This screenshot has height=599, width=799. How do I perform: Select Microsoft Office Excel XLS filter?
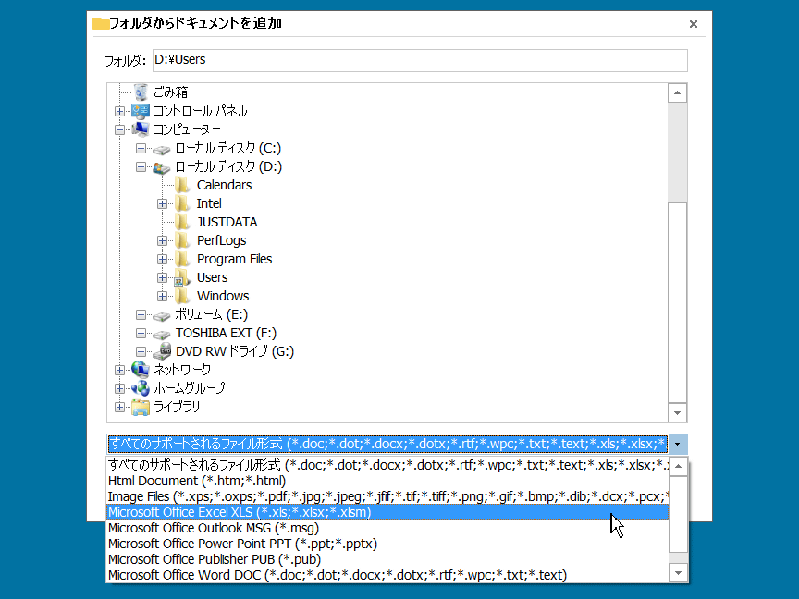(387, 512)
